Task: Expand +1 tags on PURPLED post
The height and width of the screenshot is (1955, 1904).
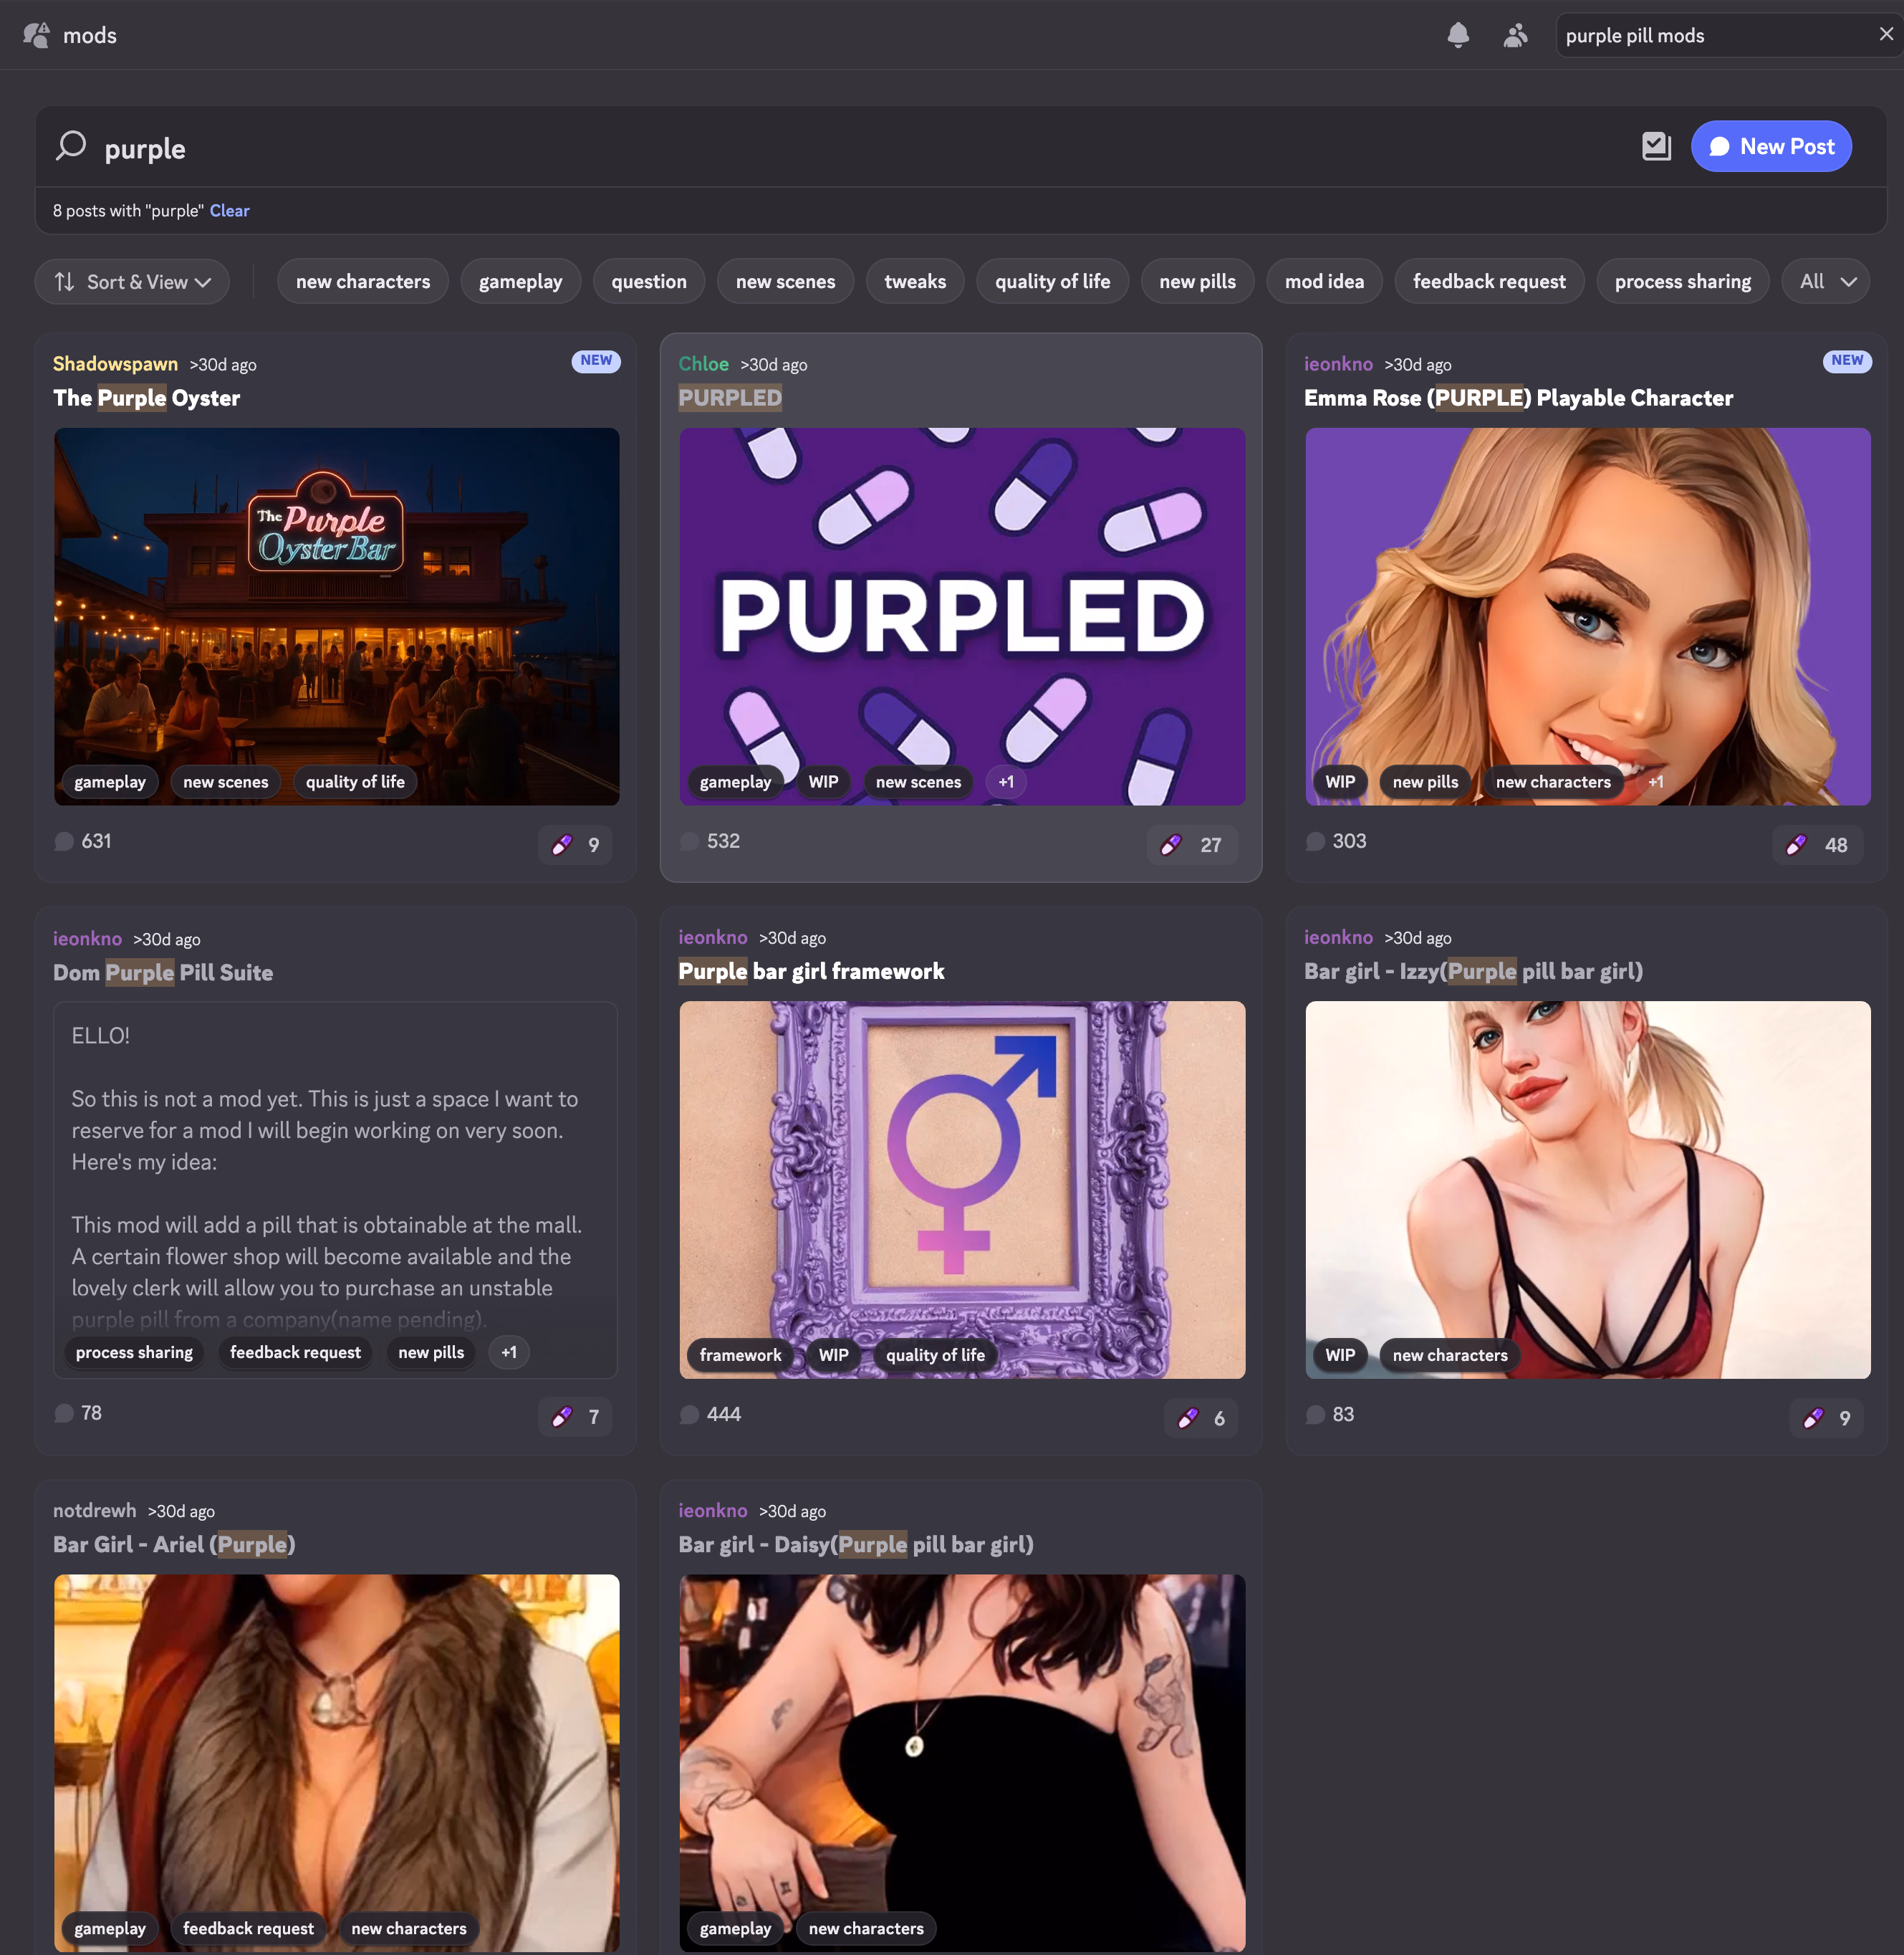Action: (x=1006, y=783)
